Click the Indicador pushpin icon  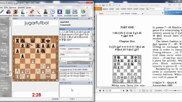pos(31,12)
